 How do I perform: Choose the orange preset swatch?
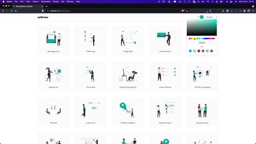[207, 51]
